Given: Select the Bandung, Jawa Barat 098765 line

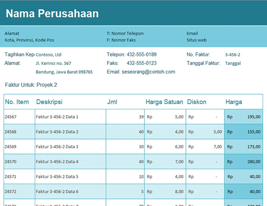Looking at the screenshot, I should click(x=64, y=72).
